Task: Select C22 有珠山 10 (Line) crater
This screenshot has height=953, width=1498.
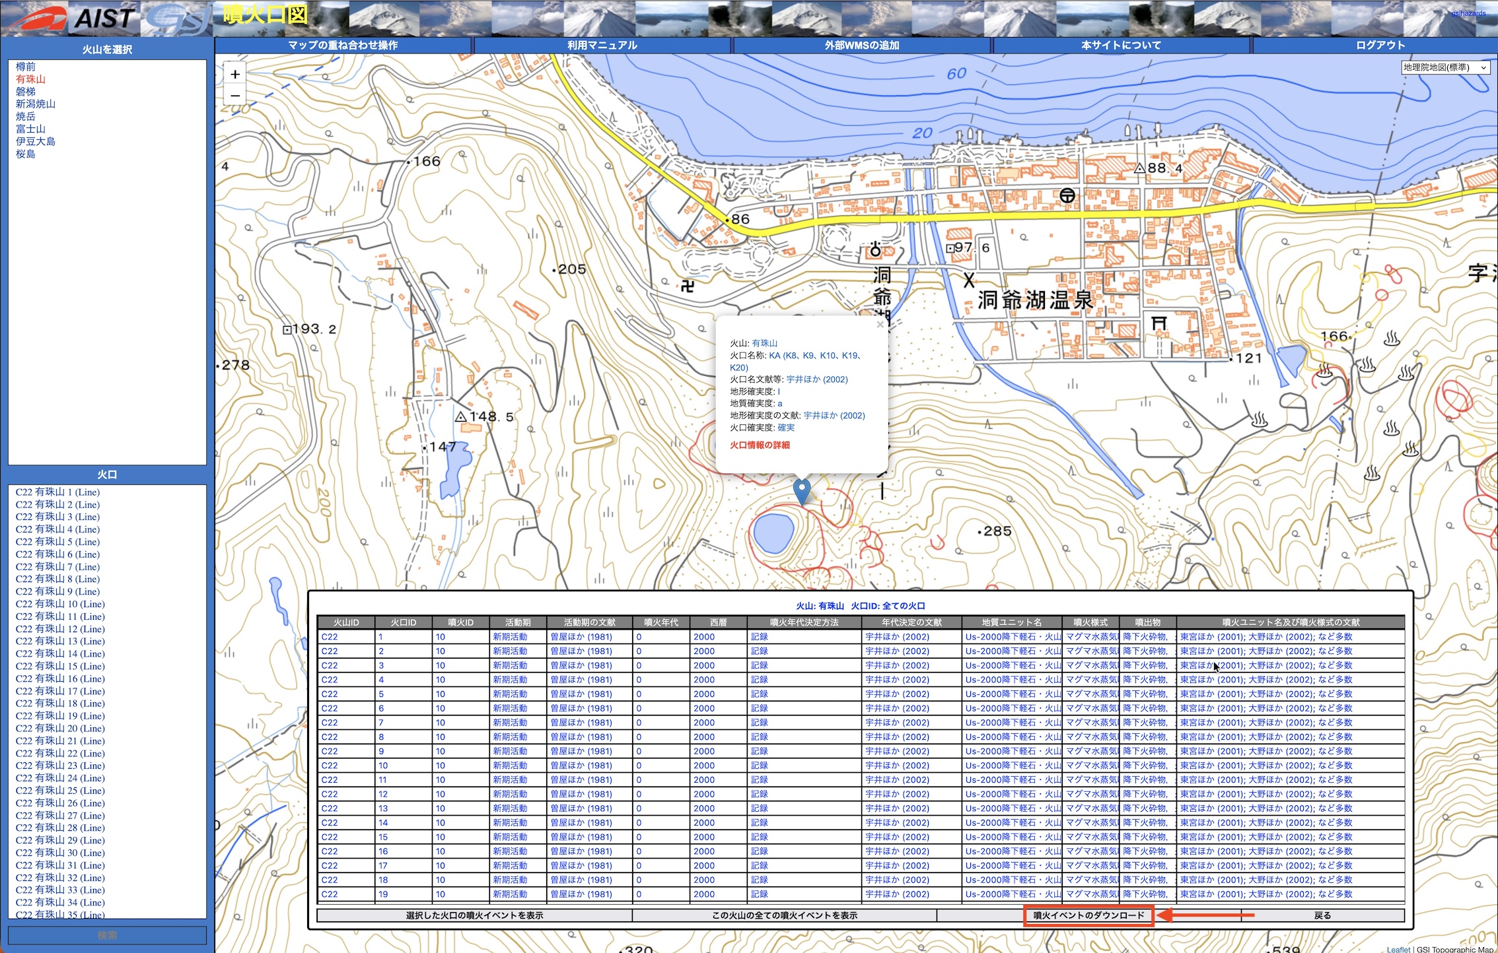Action: tap(60, 604)
